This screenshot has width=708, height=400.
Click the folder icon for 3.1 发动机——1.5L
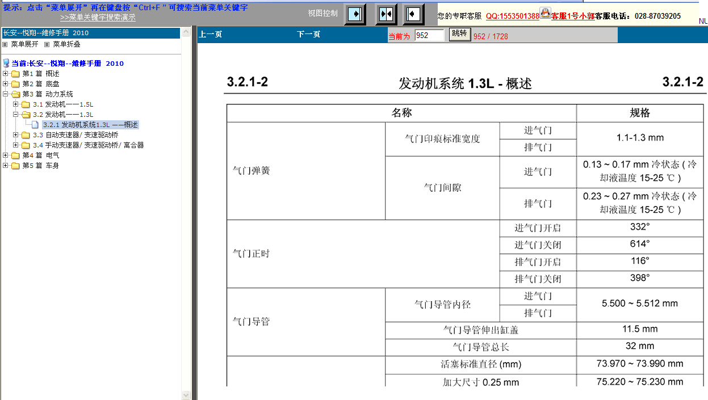(x=26, y=104)
